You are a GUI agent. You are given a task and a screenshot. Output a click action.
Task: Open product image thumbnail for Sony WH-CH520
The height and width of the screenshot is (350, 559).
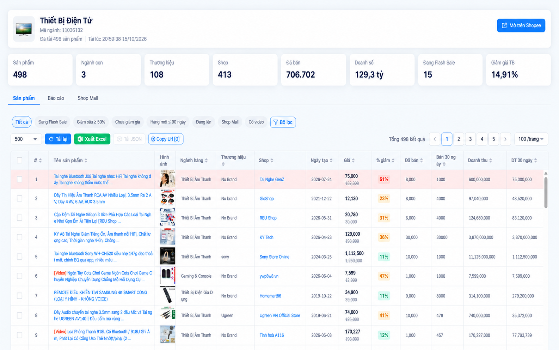tap(167, 257)
